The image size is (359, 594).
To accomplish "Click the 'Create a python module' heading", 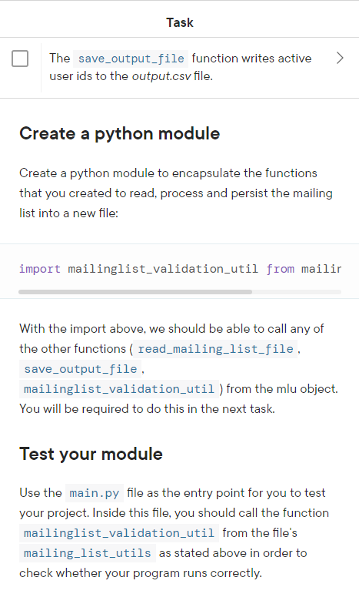I will 119,133.
